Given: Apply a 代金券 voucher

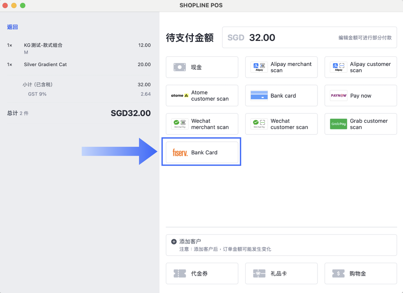Looking at the screenshot, I should coord(202,273).
